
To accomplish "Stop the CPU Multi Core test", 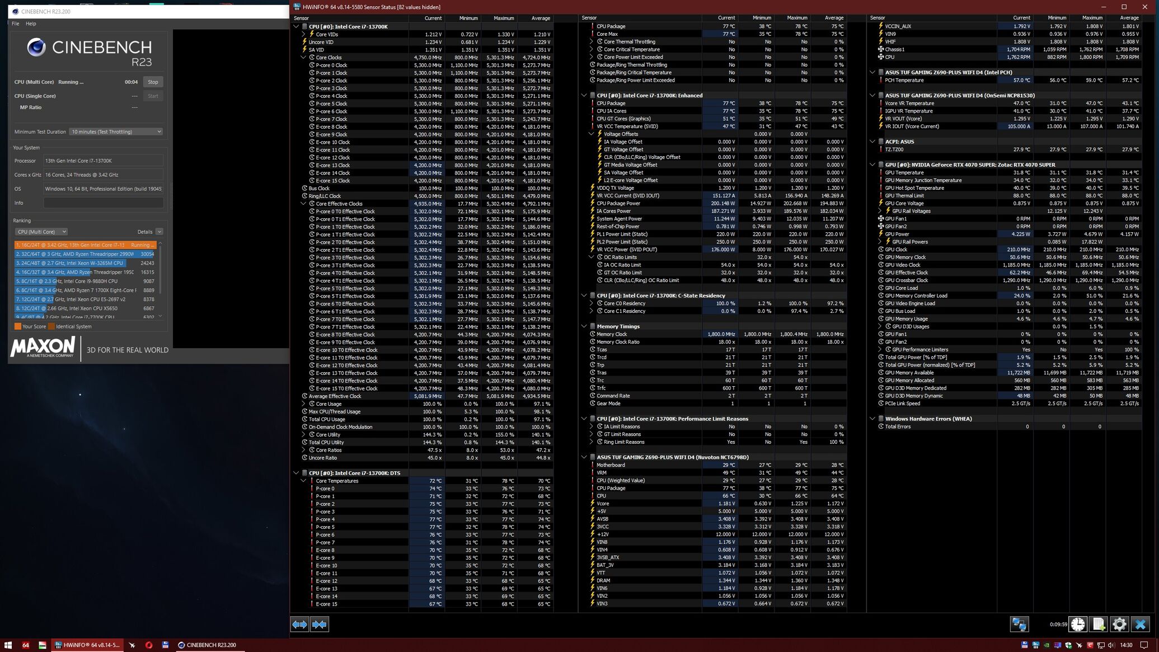I will pos(153,82).
